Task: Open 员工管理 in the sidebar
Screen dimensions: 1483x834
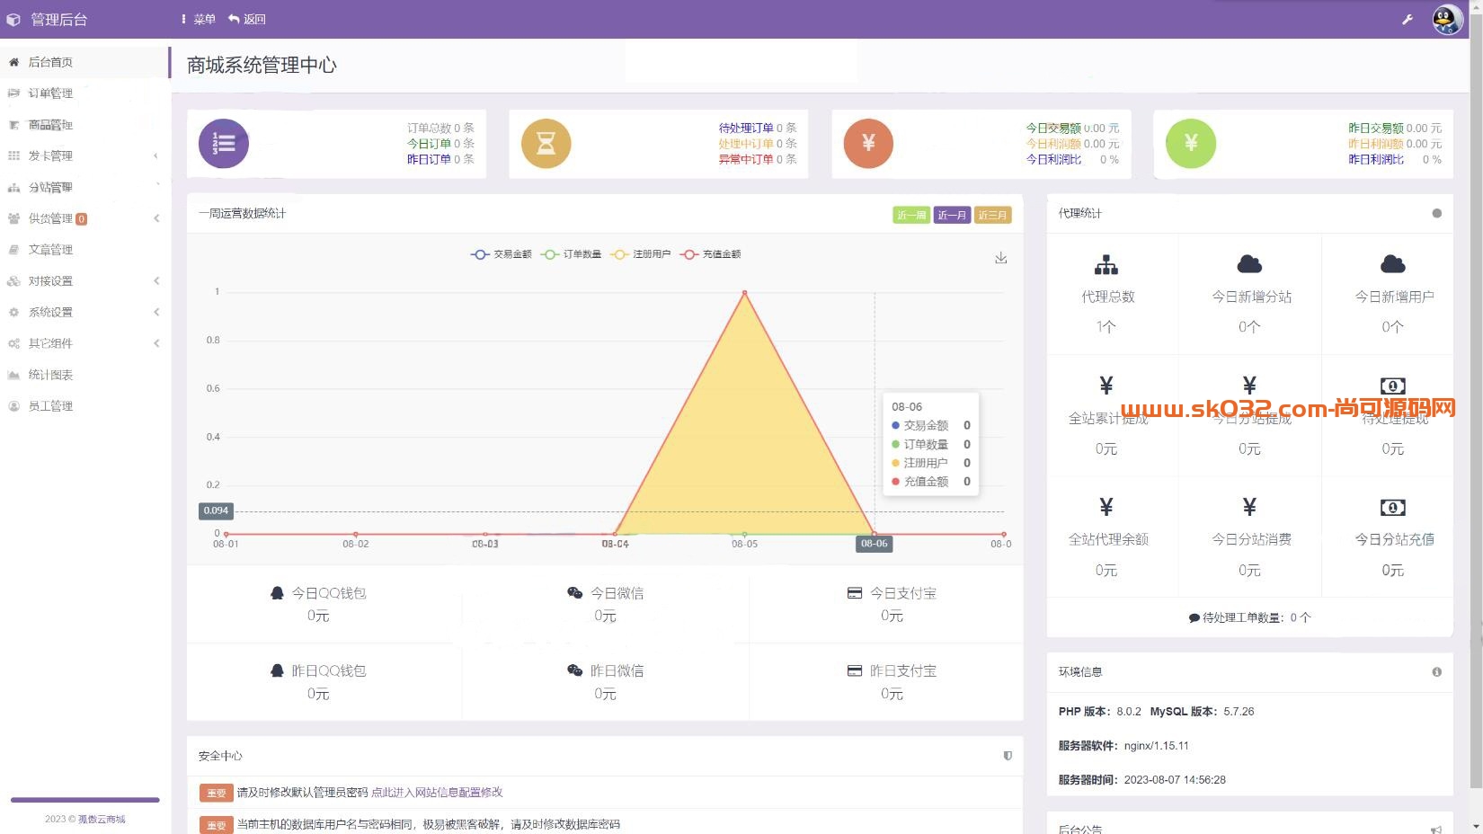Action: pos(85,406)
